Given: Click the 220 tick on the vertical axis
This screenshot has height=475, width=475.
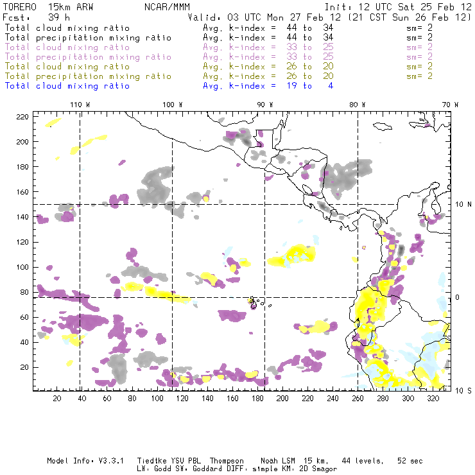Looking at the screenshot, I should pyautogui.click(x=23, y=117).
